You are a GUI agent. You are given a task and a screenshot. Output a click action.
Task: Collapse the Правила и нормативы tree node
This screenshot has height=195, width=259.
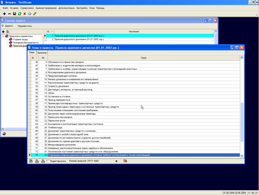pyautogui.click(x=3, y=36)
